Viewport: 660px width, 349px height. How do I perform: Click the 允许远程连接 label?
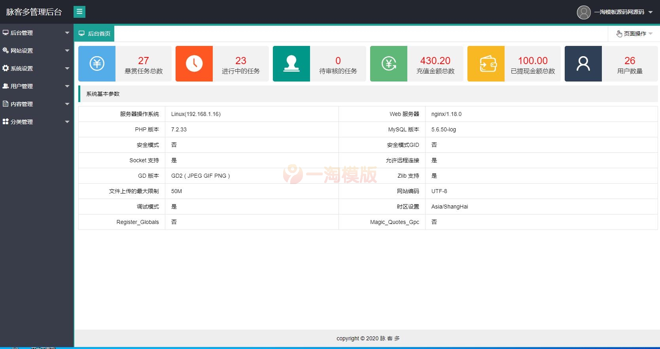(403, 160)
